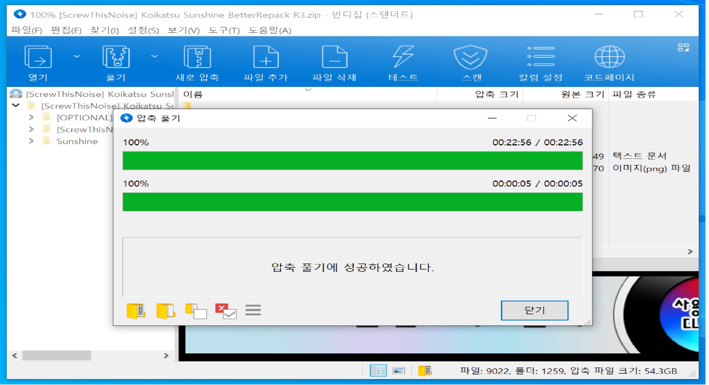Viewport: 709px width, 385px height.
Task: Click the 열기 (Open) toolbar icon
Action: (38, 57)
